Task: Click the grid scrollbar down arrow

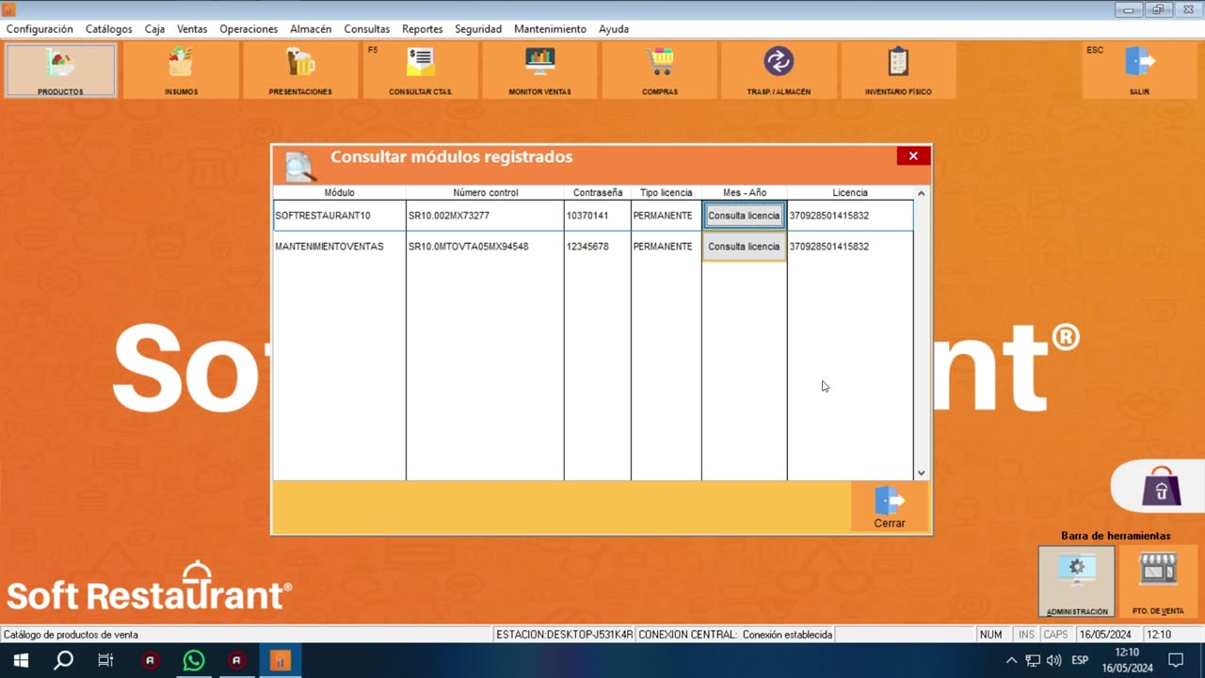Action: tap(921, 473)
